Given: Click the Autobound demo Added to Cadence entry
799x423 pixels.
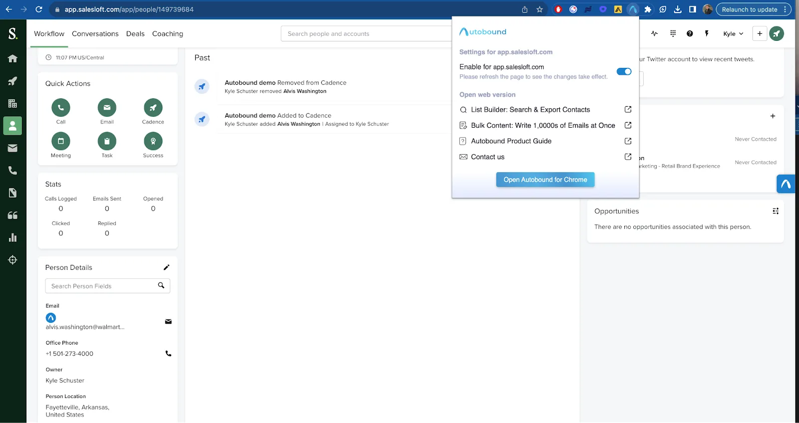Looking at the screenshot, I should point(278,115).
